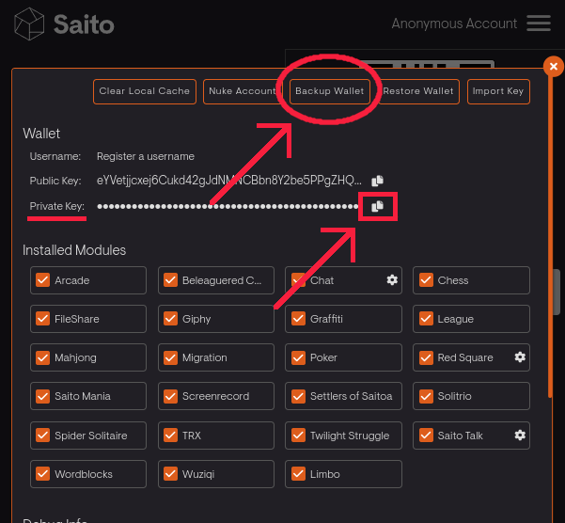Viewport: 565px width, 523px height.
Task: Click the Anonymous Account label
Action: [x=454, y=24]
